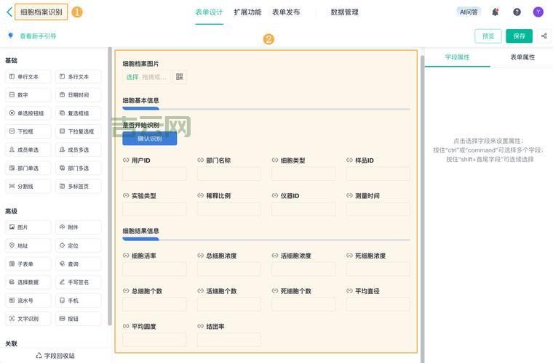The image size is (553, 363).
Task: Click the component panel vertical scrollbar
Action: click(110, 187)
